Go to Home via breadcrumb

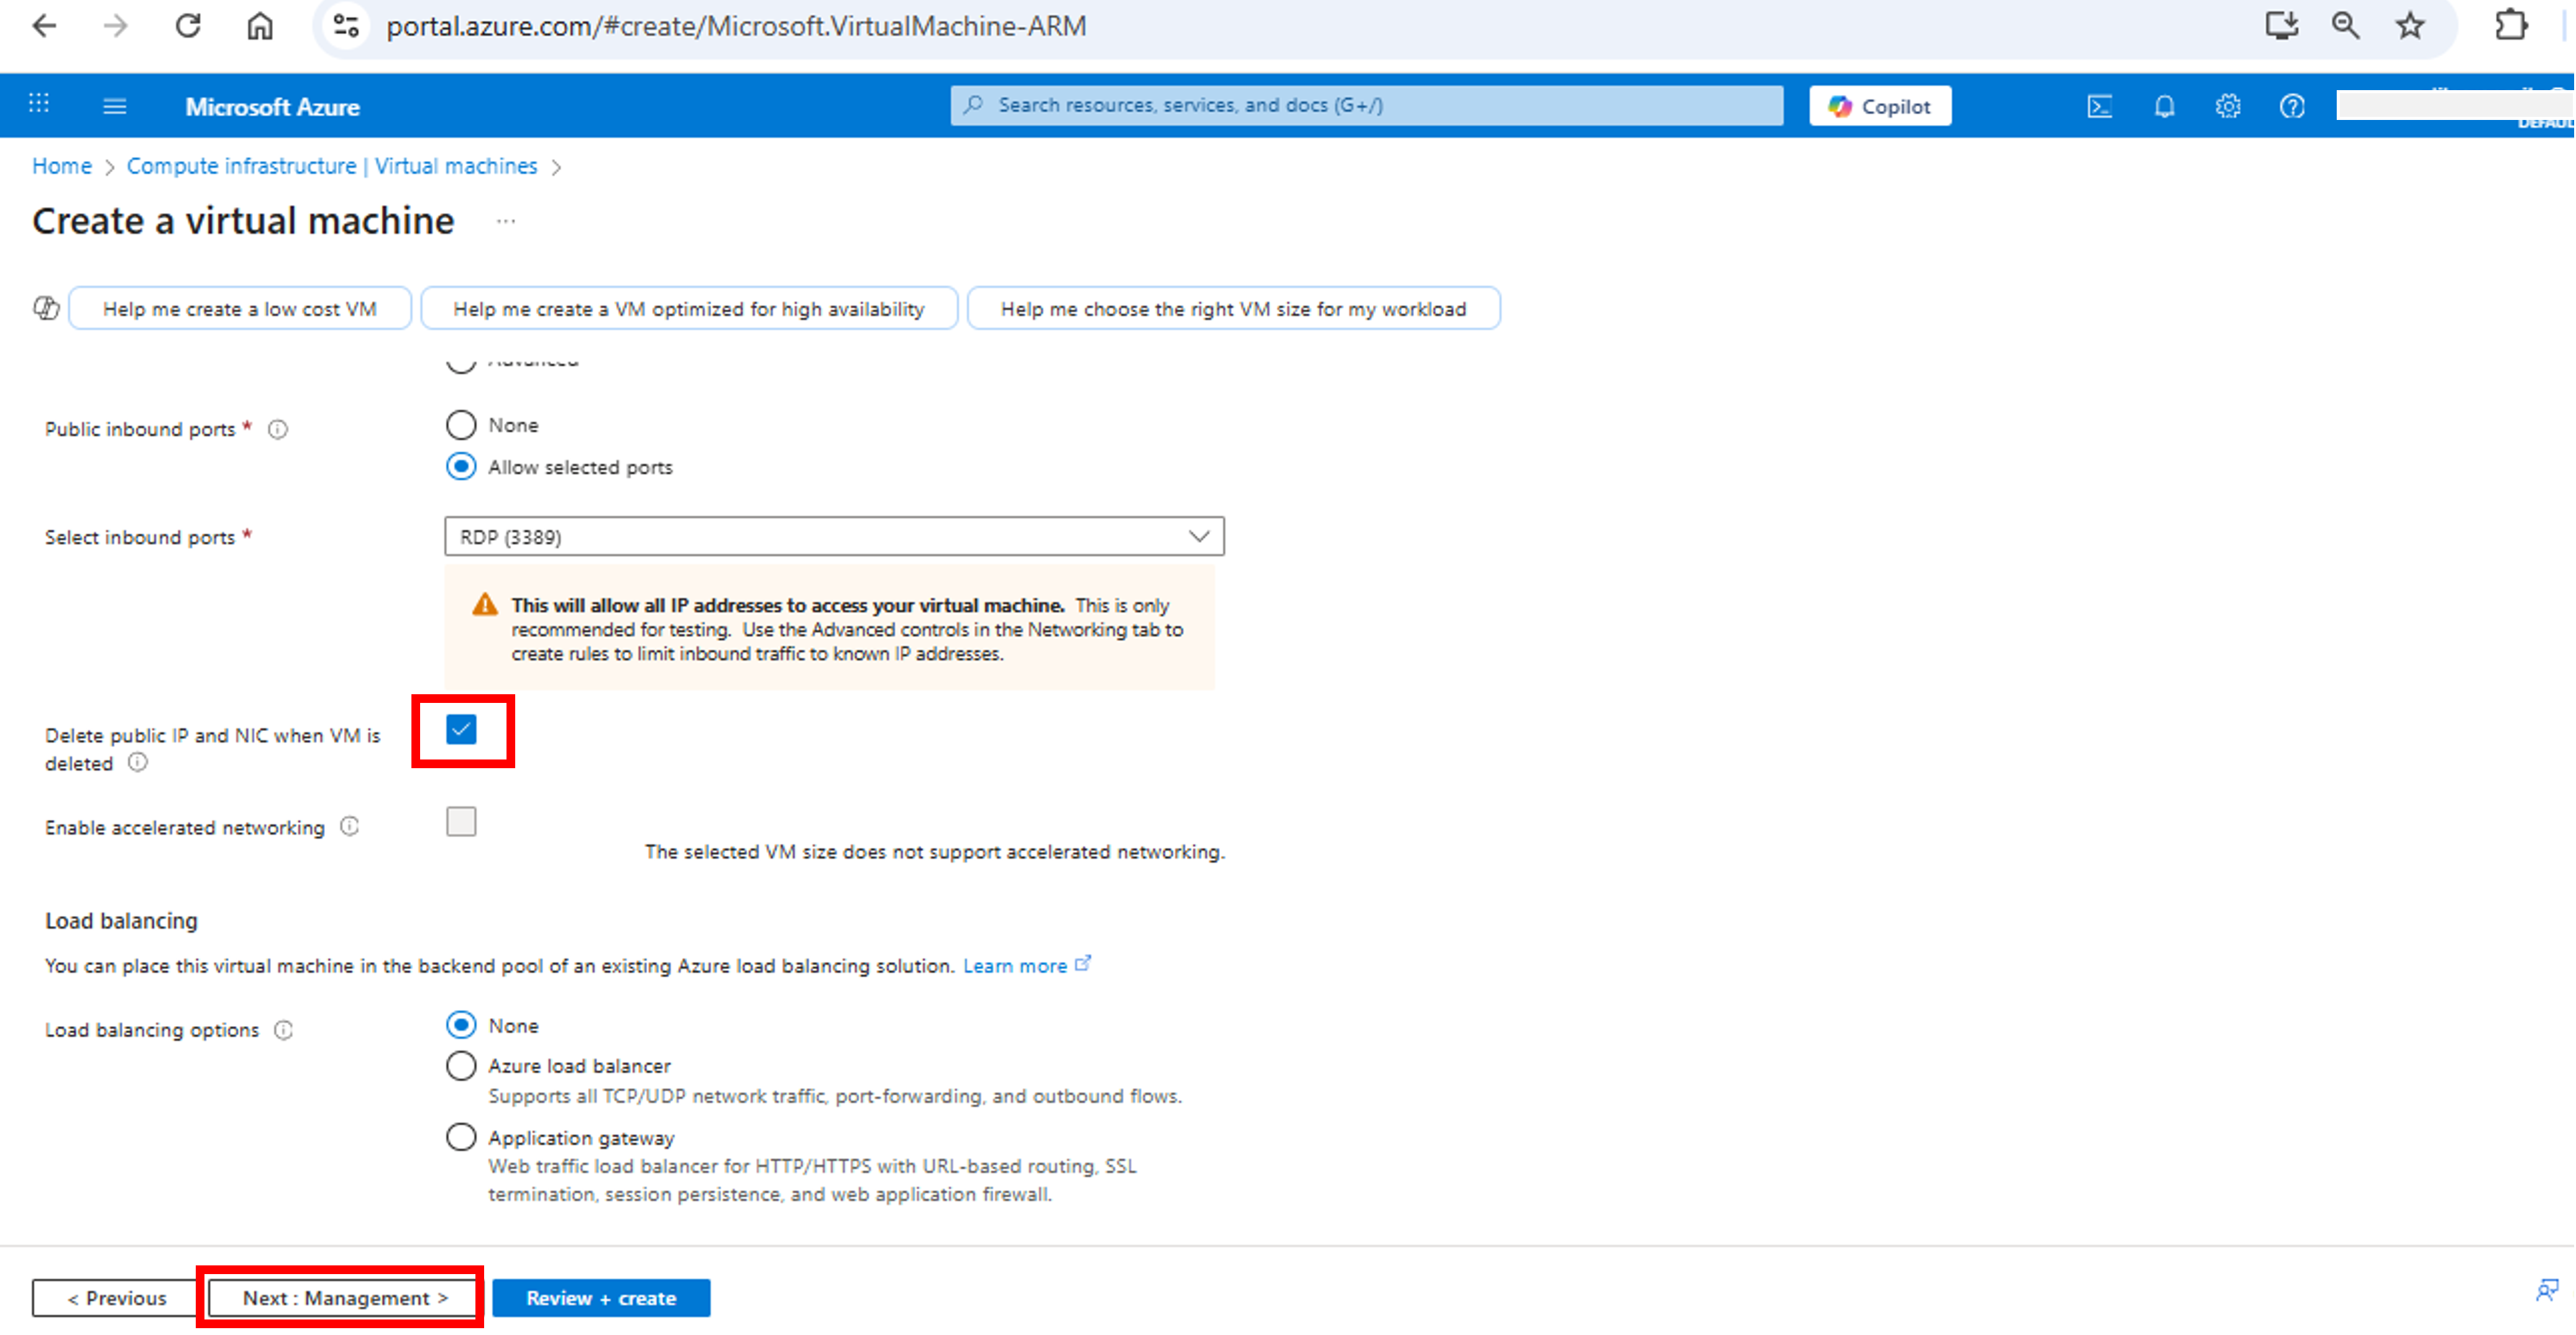click(61, 166)
